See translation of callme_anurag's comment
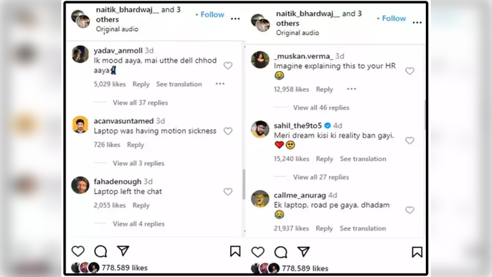 [x=362, y=228]
